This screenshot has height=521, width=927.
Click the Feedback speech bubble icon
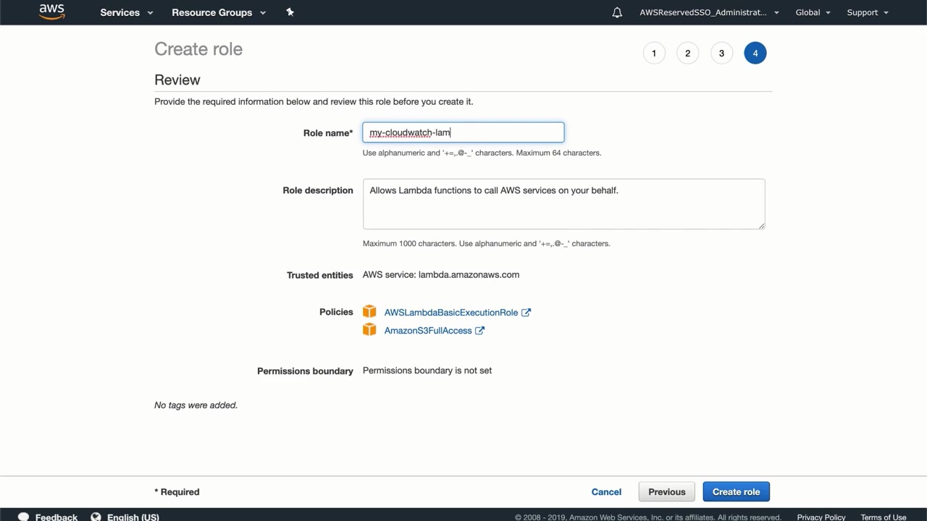(24, 517)
